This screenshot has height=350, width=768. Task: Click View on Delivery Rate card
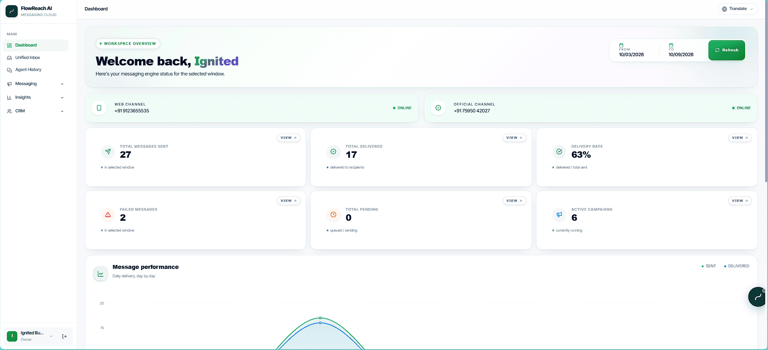pos(740,138)
